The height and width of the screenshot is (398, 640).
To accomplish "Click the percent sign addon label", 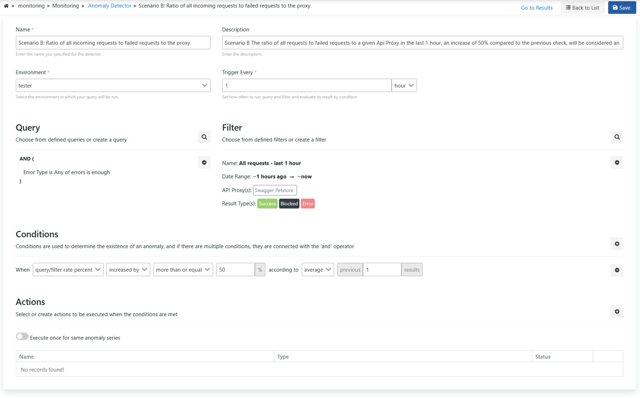I will tap(260, 270).
